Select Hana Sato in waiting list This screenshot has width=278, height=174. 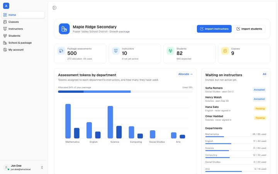tap(236, 109)
